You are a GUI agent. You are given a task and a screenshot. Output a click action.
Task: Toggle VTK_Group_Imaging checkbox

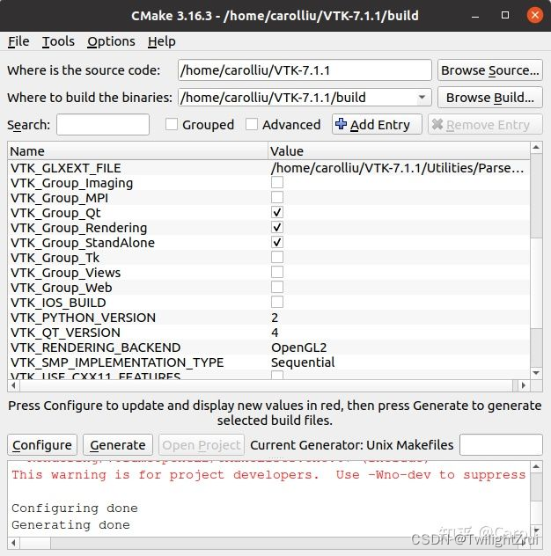click(277, 183)
